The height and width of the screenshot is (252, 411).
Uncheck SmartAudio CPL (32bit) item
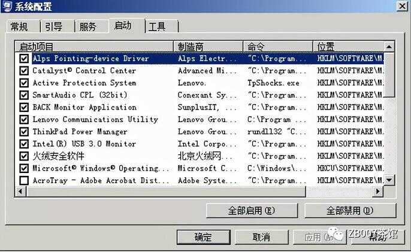24,95
